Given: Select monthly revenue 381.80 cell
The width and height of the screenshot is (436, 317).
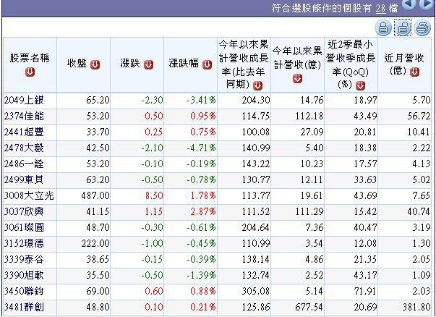Looking at the screenshot, I should 405,308.
